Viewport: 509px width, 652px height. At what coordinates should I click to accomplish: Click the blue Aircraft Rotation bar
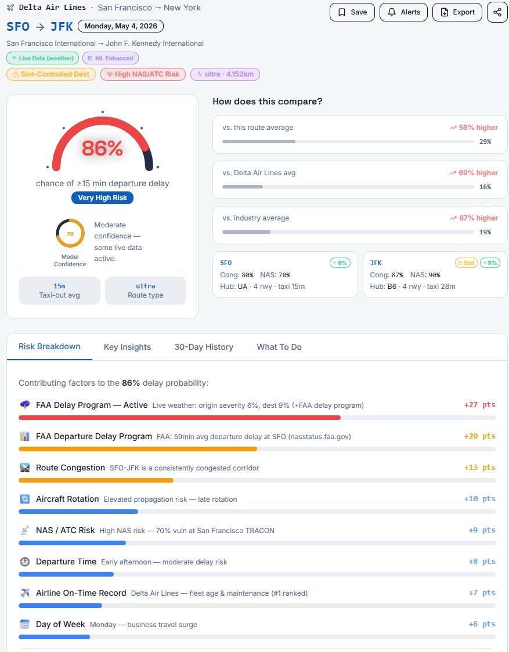coord(78,512)
